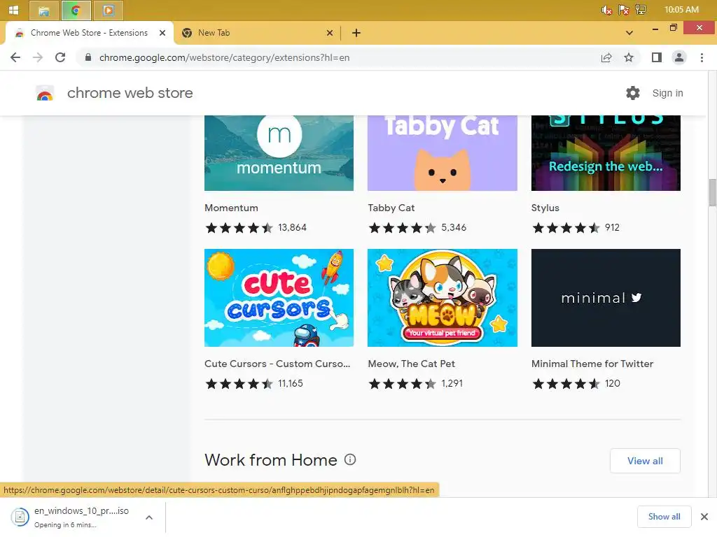Click Momentum rating count 13,864

pos(292,227)
